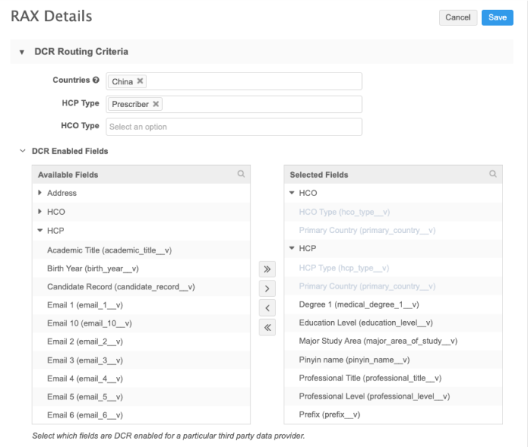This screenshot has height=447, width=528.
Task: Select Pinyin name in Selected Fields
Action: pyautogui.click(x=354, y=360)
